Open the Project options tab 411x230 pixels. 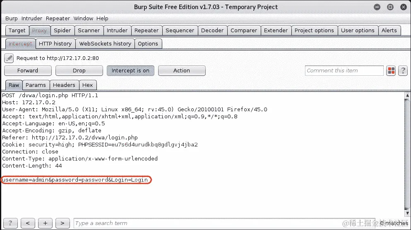click(x=314, y=30)
